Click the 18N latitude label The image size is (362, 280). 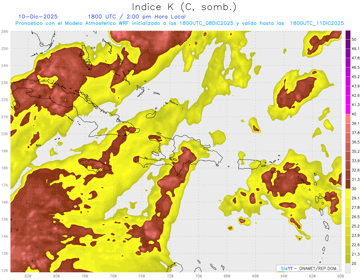5,168
